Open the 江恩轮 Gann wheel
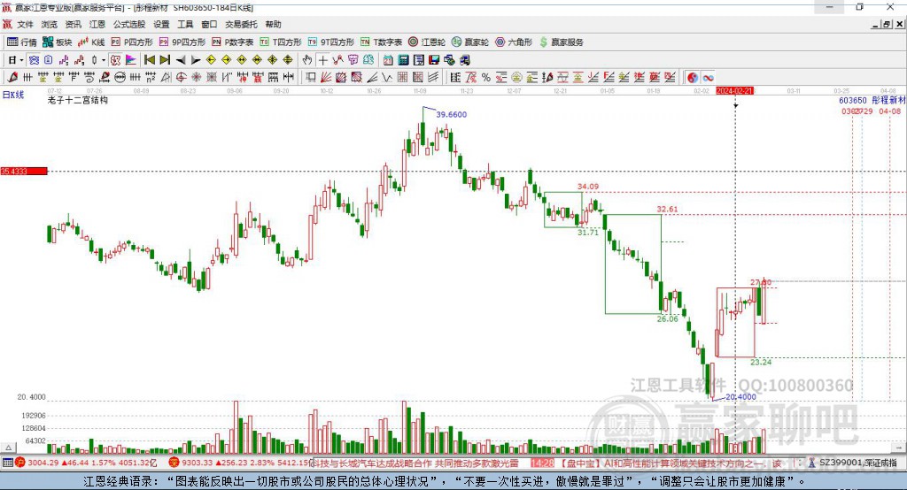The image size is (907, 490). click(x=426, y=42)
